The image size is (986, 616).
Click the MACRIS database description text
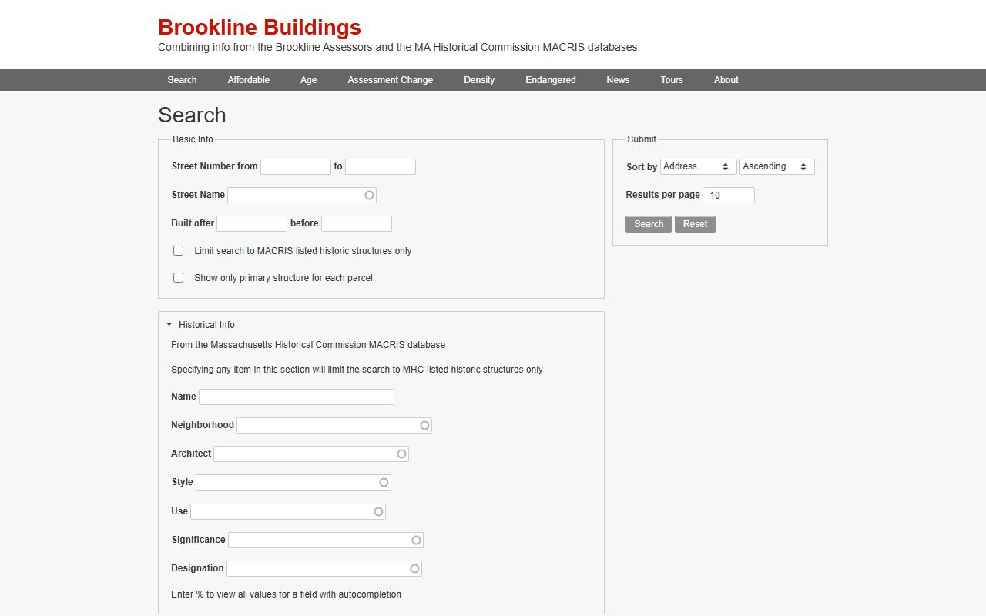coord(308,345)
